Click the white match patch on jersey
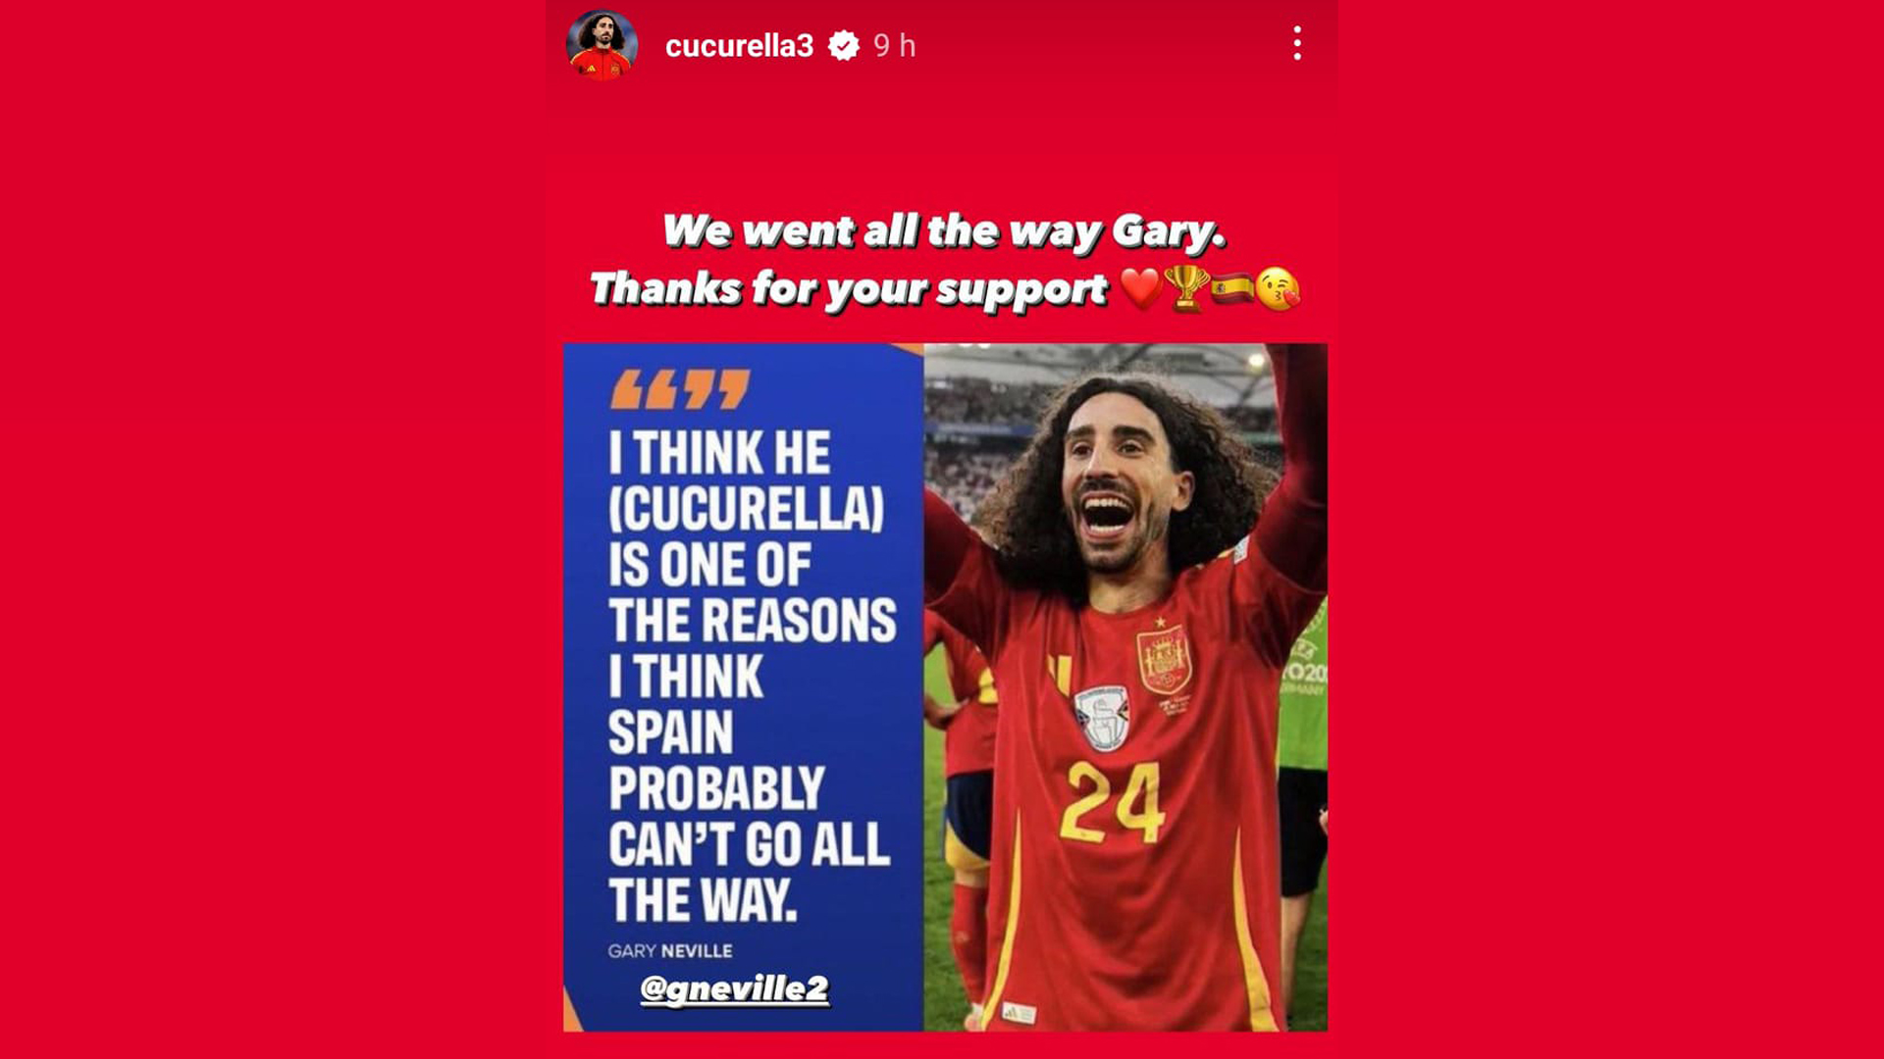 (x=1102, y=716)
